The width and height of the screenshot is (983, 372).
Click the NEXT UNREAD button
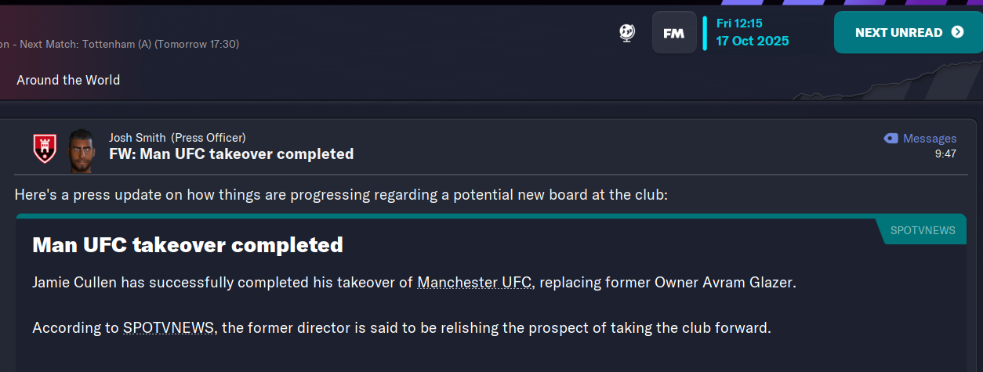click(x=909, y=32)
